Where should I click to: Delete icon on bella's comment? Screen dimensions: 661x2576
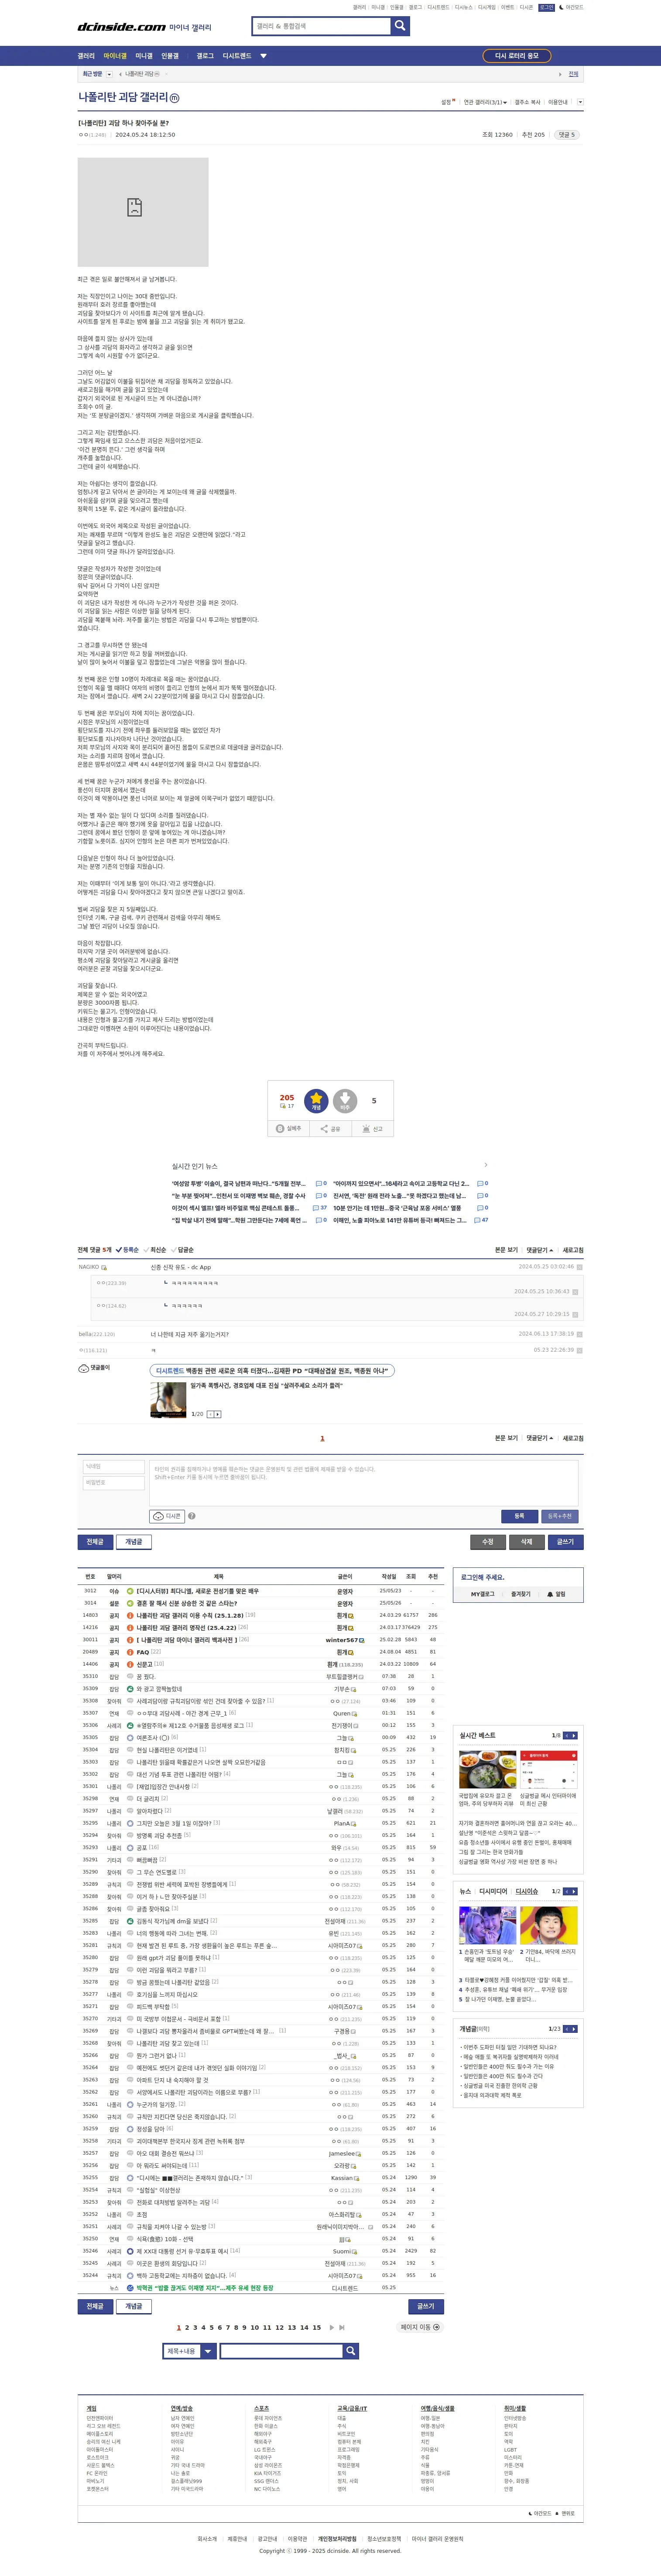click(x=579, y=1334)
